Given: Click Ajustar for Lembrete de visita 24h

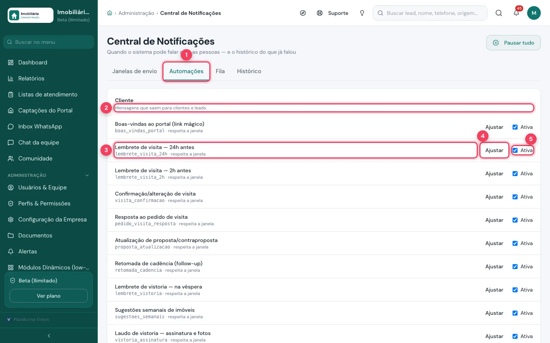Looking at the screenshot, I should point(494,151).
